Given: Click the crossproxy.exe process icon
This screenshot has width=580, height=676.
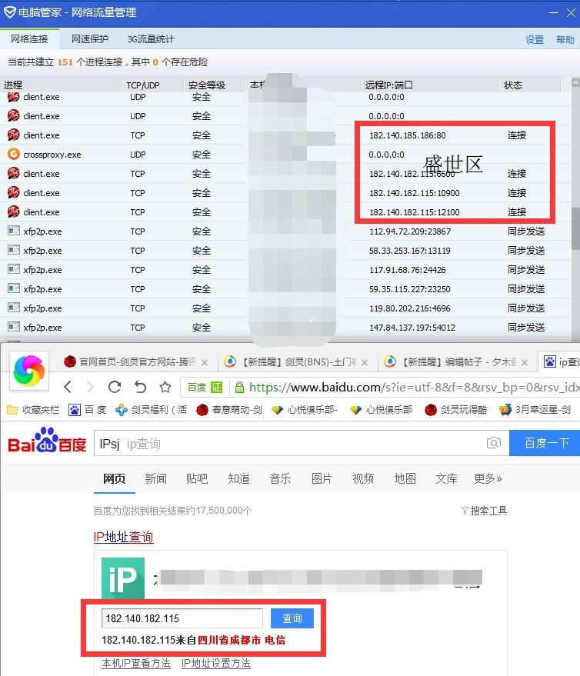Looking at the screenshot, I should 14,154.
